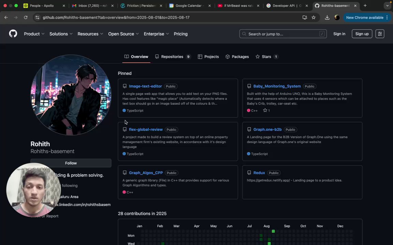Click the install app icon in address bar
The width and height of the screenshot is (393, 245).
(305, 17)
